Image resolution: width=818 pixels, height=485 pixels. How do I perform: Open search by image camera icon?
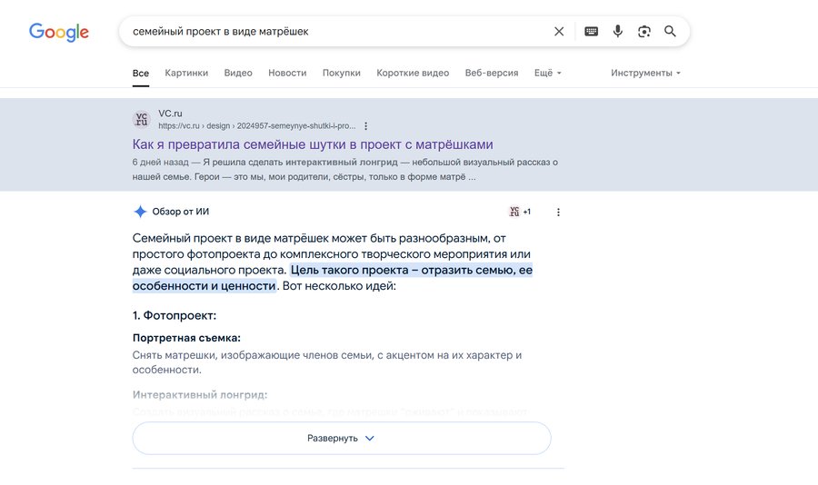(x=644, y=32)
